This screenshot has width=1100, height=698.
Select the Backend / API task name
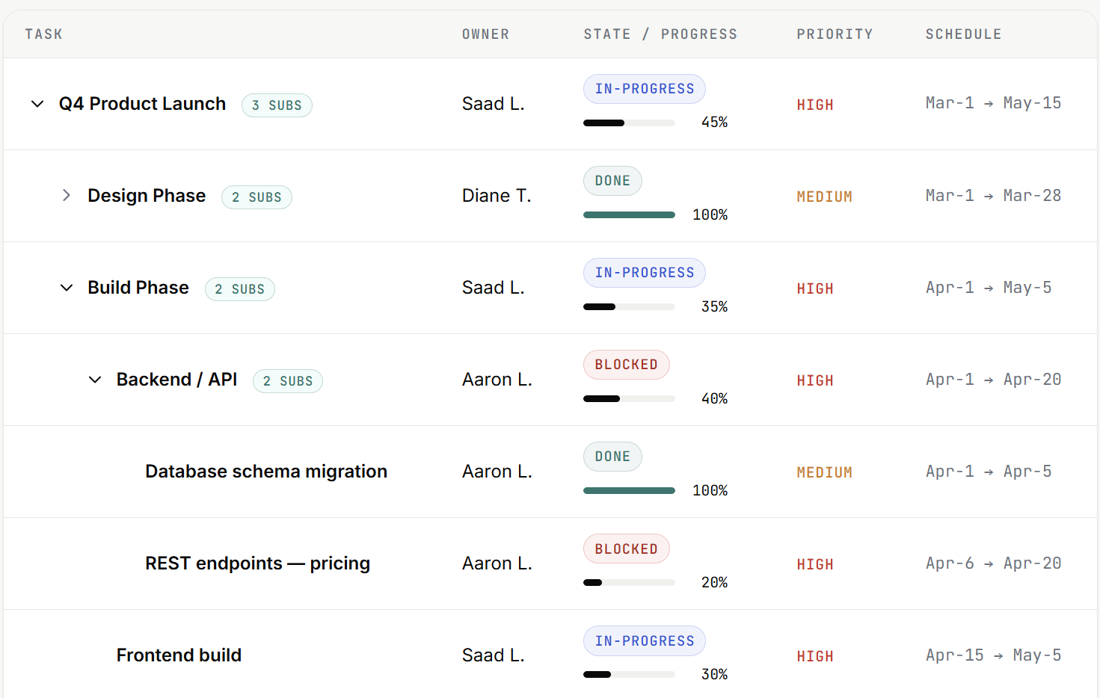coord(176,380)
